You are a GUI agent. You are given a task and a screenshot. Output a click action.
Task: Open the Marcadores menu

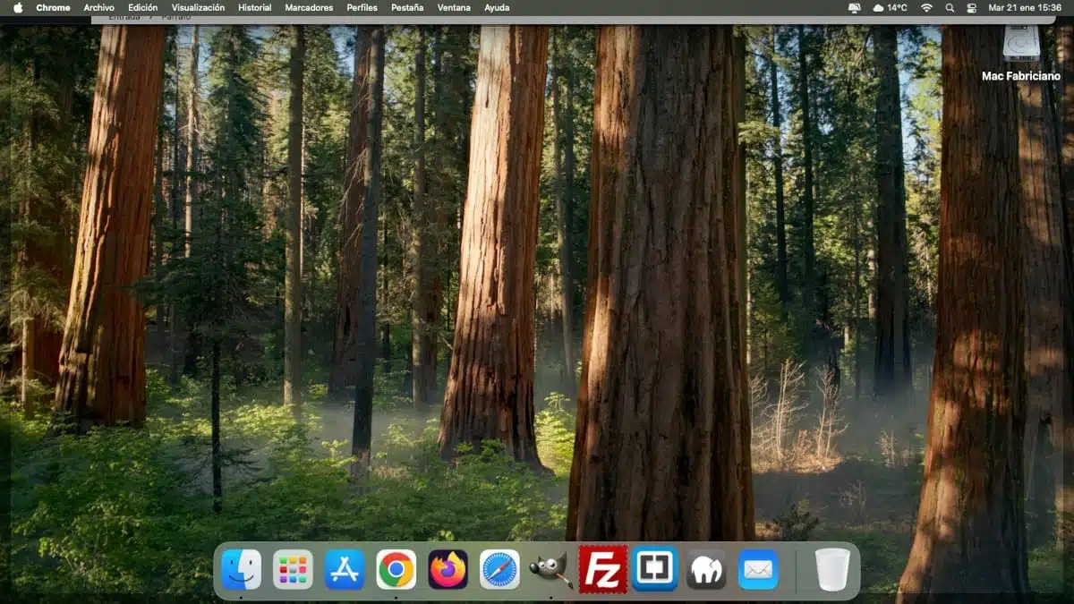pos(309,7)
